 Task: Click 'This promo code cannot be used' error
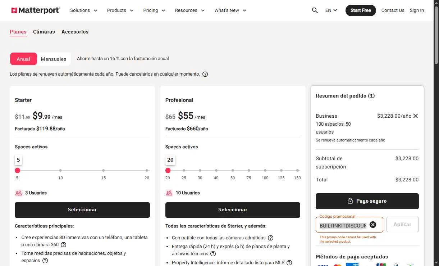(348, 239)
